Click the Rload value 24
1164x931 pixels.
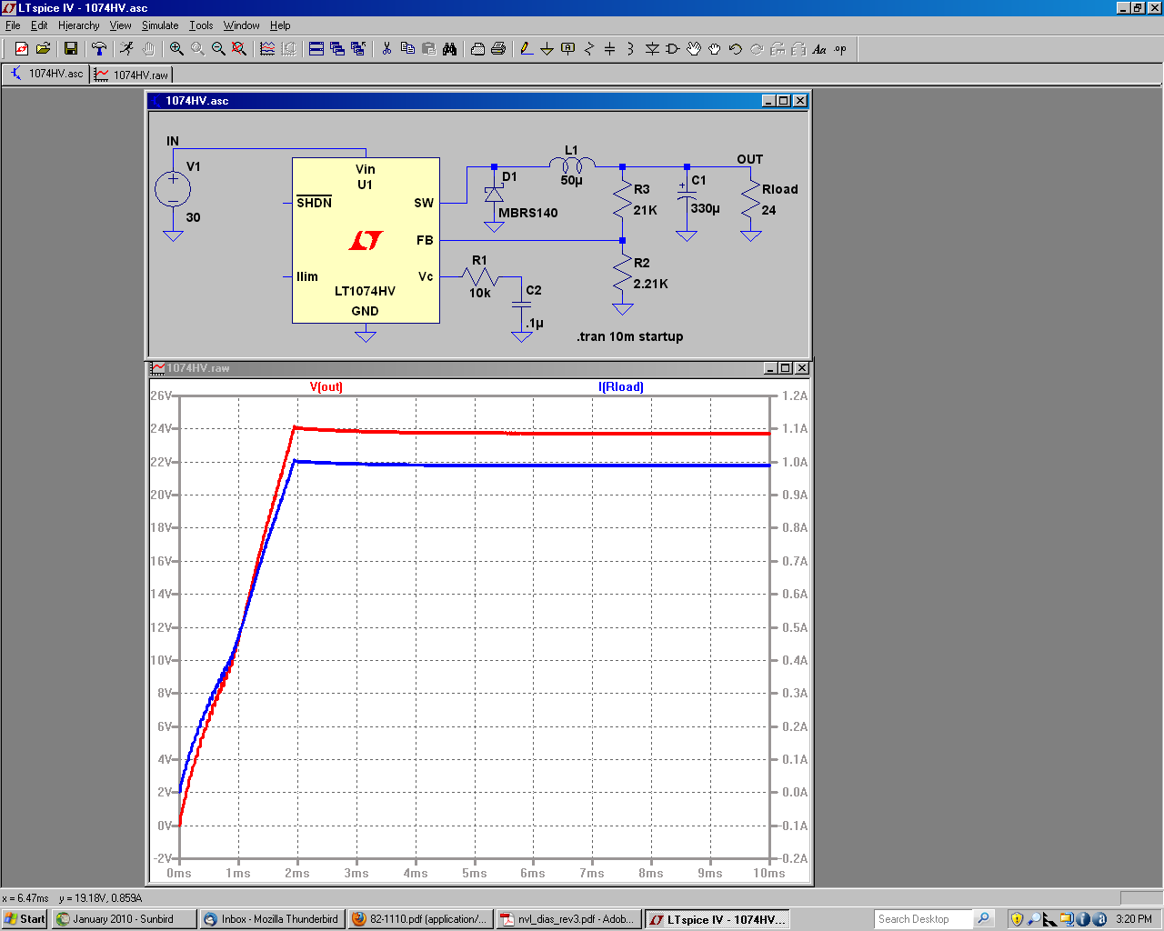769,210
